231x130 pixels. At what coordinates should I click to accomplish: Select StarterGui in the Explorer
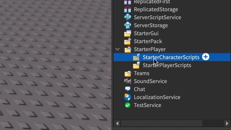click(x=146, y=33)
